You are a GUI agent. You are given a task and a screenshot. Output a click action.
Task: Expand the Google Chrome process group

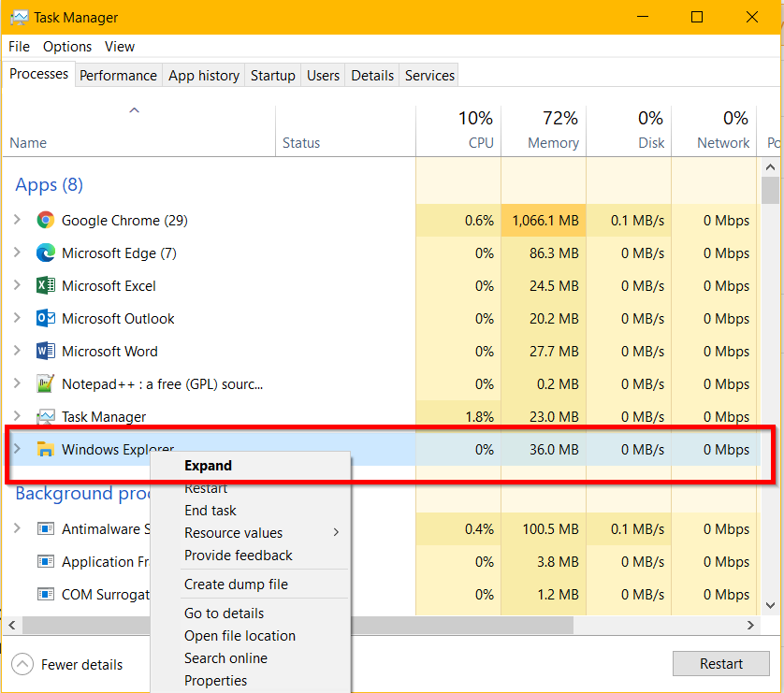tap(17, 220)
